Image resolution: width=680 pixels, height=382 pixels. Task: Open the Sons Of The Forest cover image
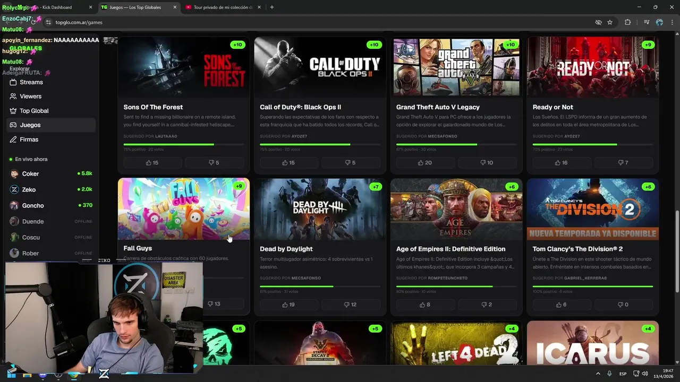(x=184, y=66)
